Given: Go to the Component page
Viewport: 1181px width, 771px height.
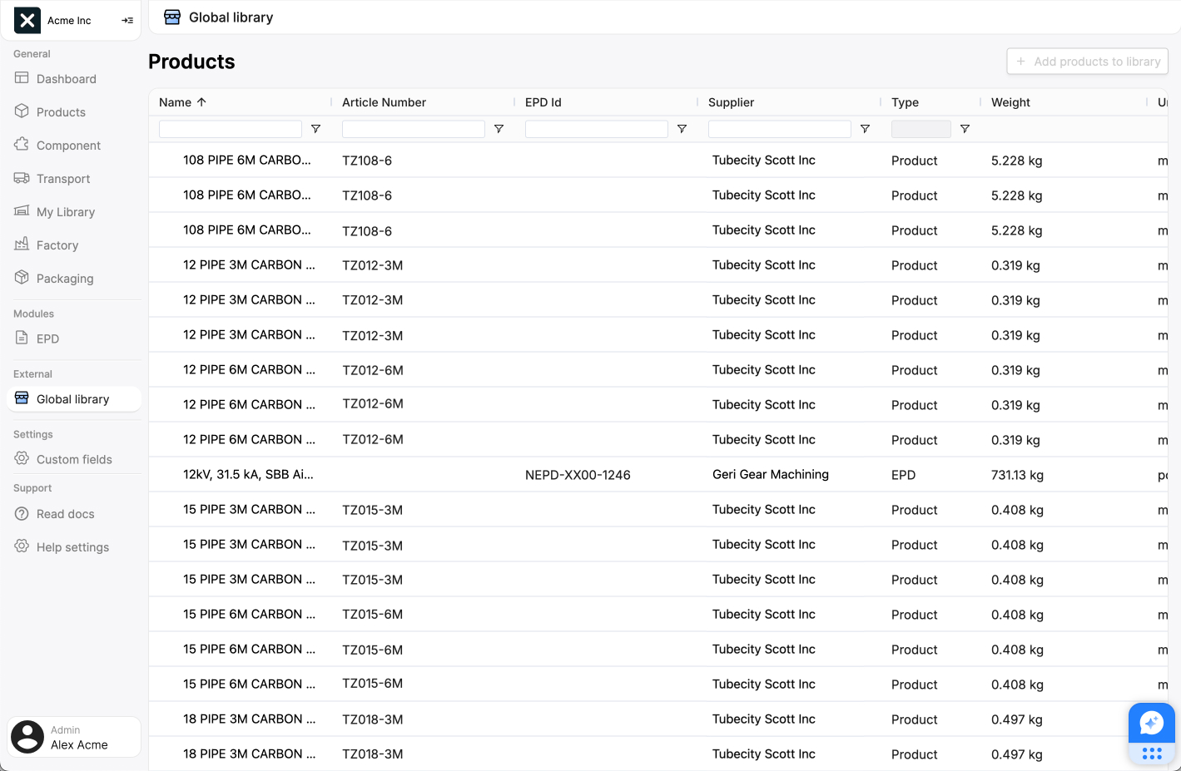Looking at the screenshot, I should pos(68,146).
